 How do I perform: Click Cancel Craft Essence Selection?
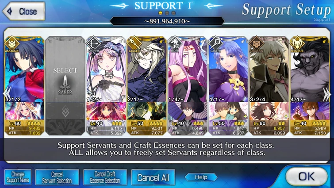click(105, 177)
